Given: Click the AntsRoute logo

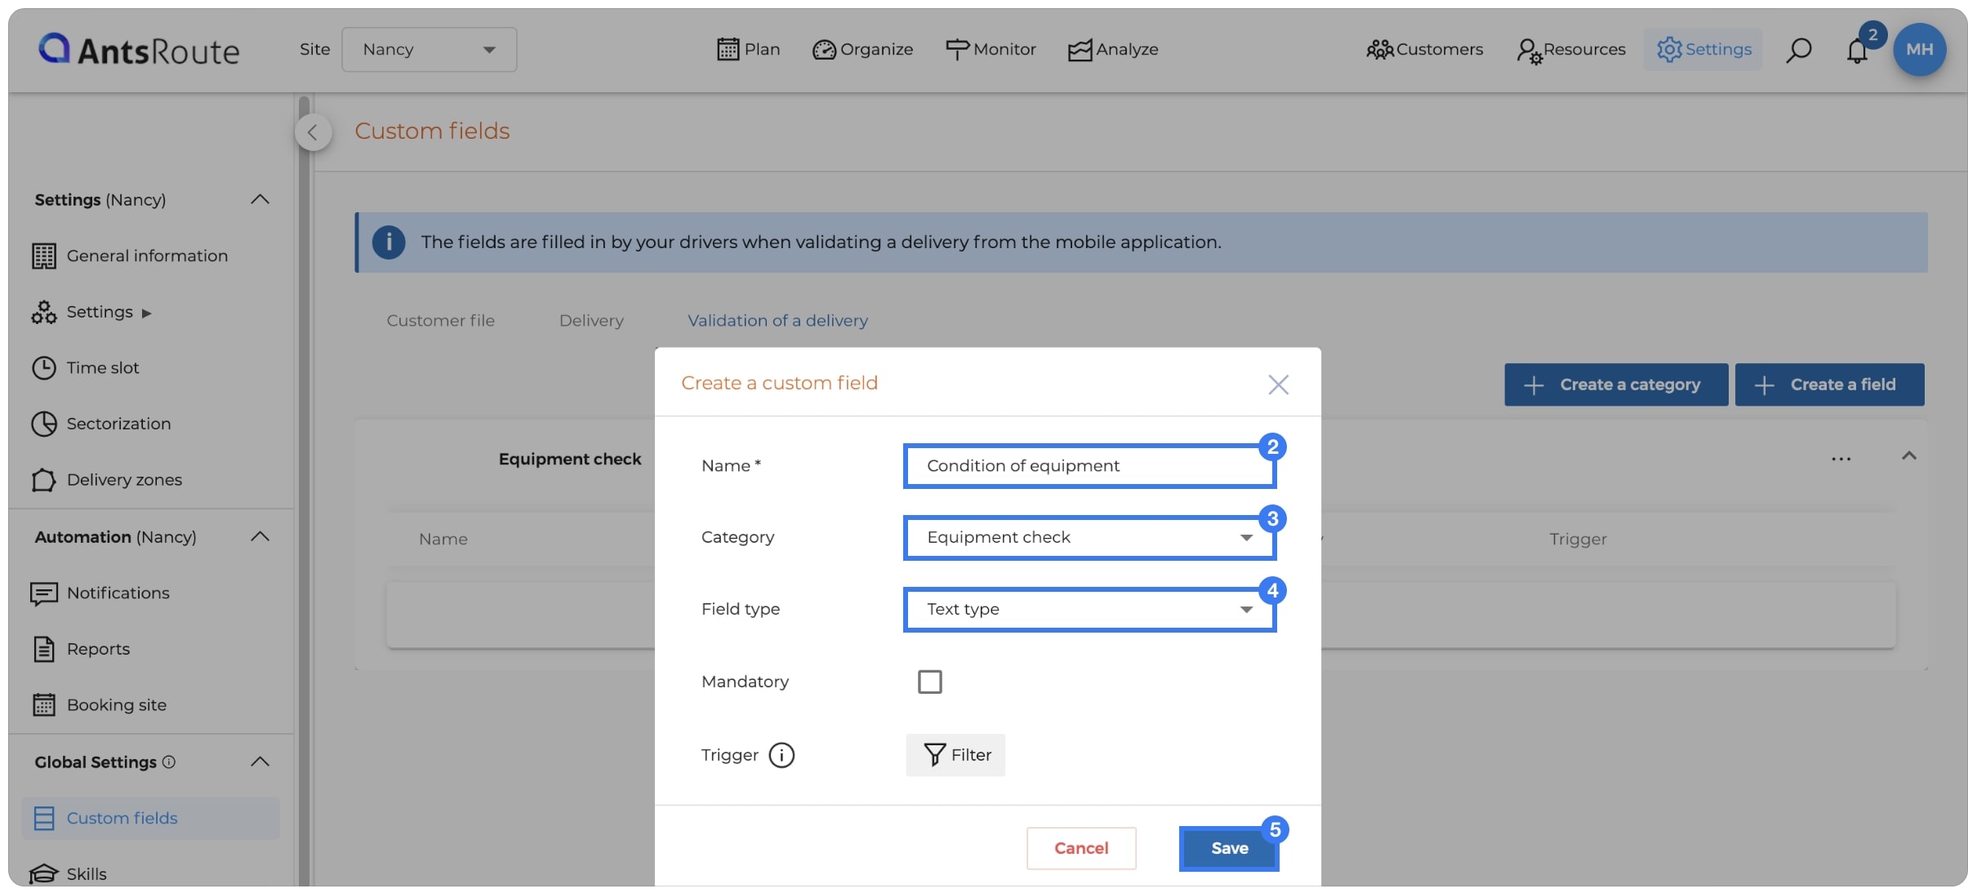Looking at the screenshot, I should pyautogui.click(x=139, y=50).
